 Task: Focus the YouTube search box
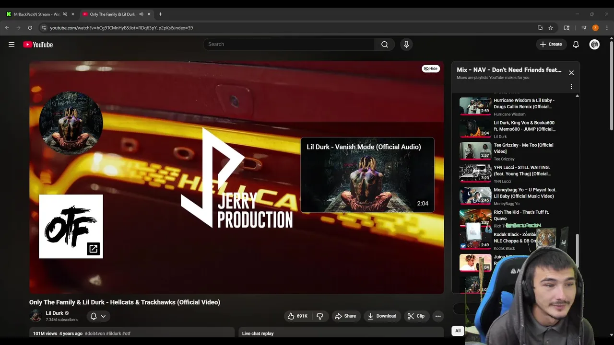(x=289, y=44)
